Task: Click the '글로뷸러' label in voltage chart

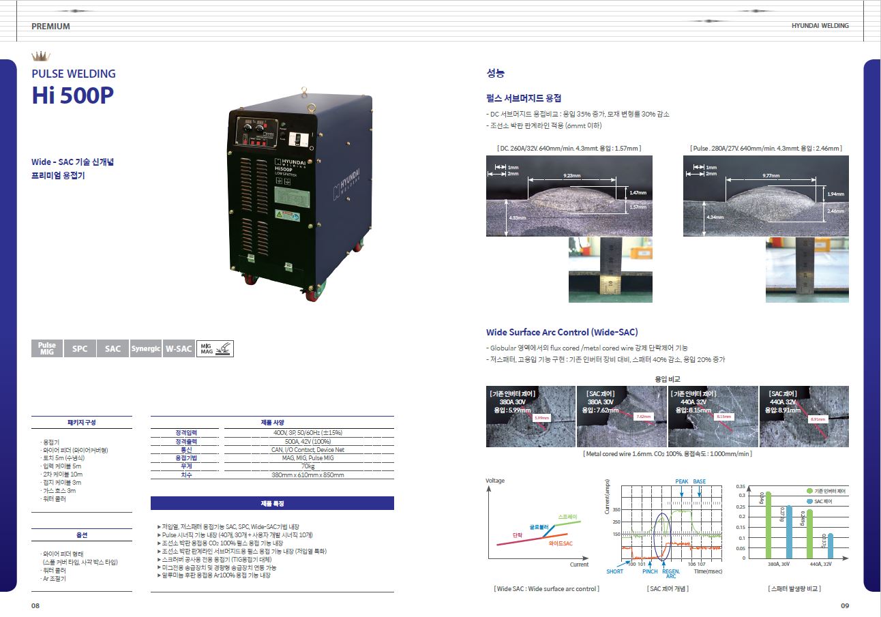Action: click(539, 526)
